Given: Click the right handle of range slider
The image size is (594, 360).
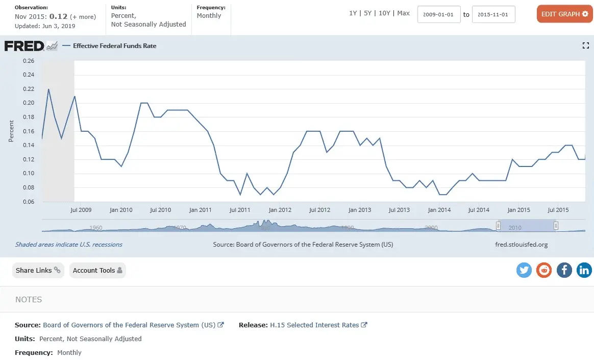Looking at the screenshot, I should (x=556, y=226).
